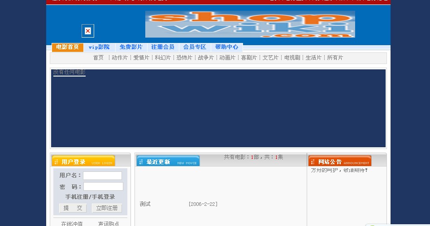Click the 共有电影 count text

(x=253, y=157)
